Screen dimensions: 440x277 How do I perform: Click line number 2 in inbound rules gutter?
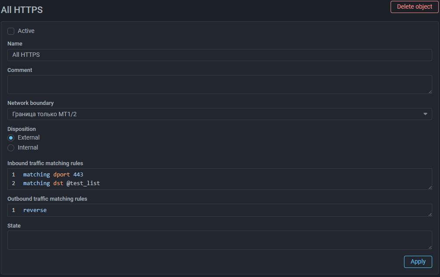(13, 183)
